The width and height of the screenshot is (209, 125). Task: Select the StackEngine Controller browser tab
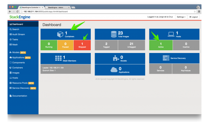31,7
